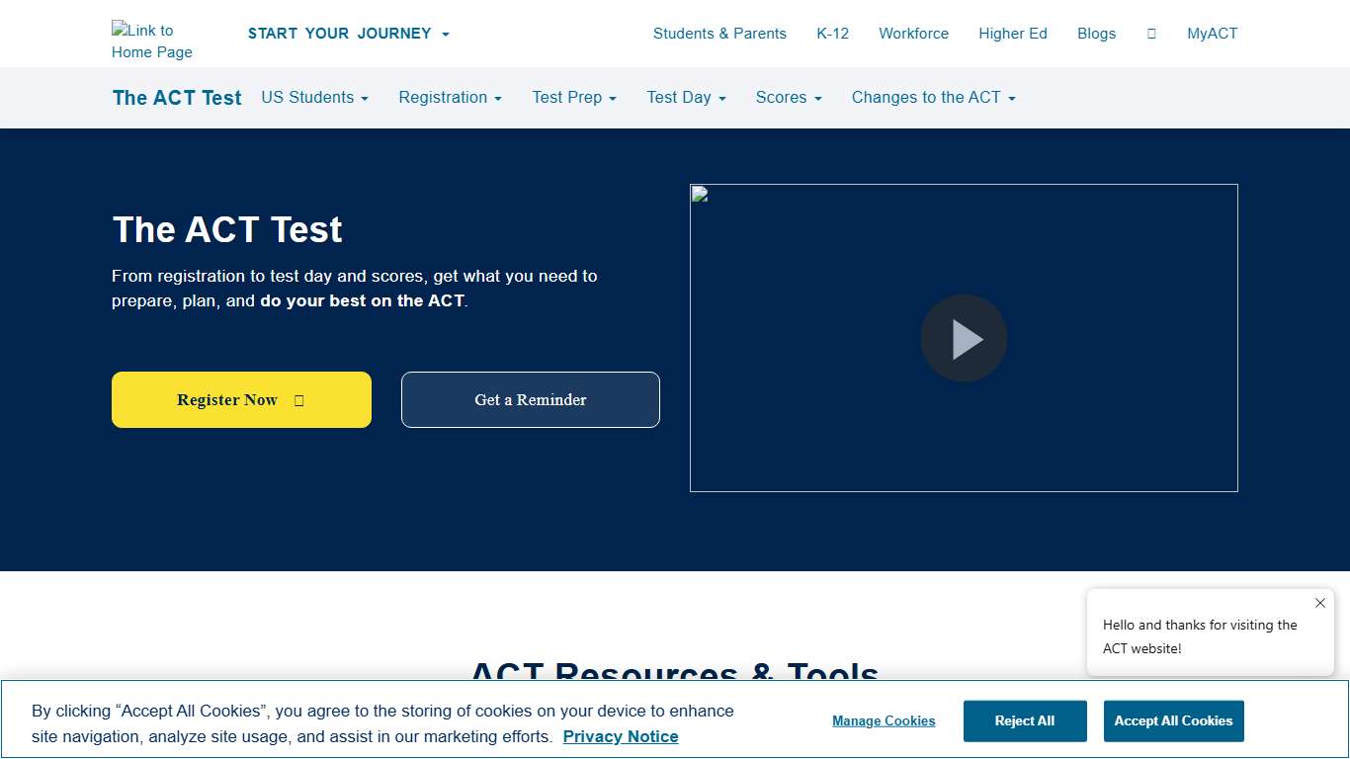Click Get a Reminder
Image resolution: width=1350 pixels, height=759 pixels.
[530, 399]
